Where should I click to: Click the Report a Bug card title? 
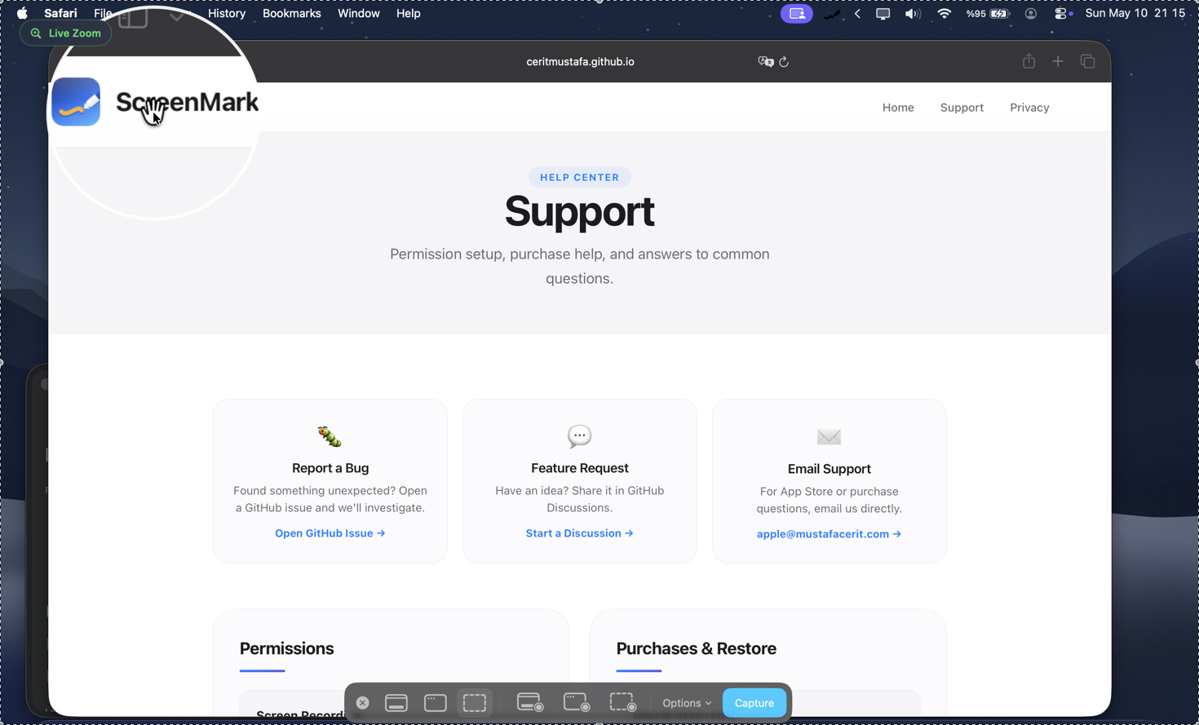(x=330, y=468)
